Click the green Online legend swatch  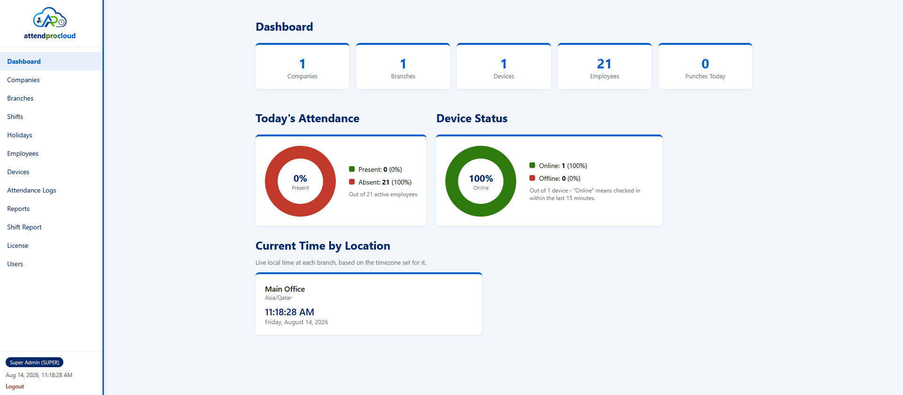point(532,165)
